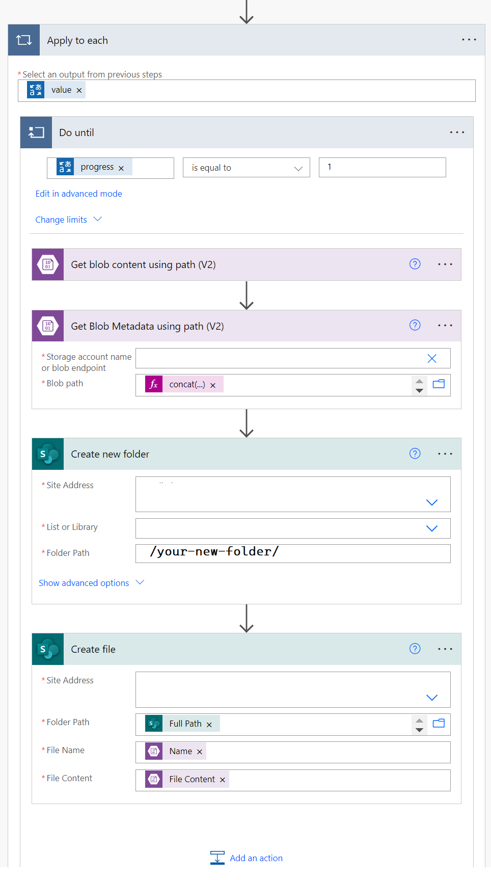This screenshot has width=491, height=880.
Task: Remove the concat(...) expression from Blob path
Action: (x=213, y=386)
